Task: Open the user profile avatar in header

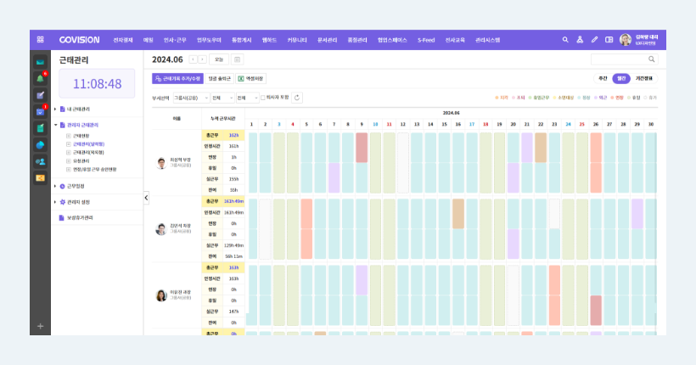Action: pyautogui.click(x=626, y=40)
